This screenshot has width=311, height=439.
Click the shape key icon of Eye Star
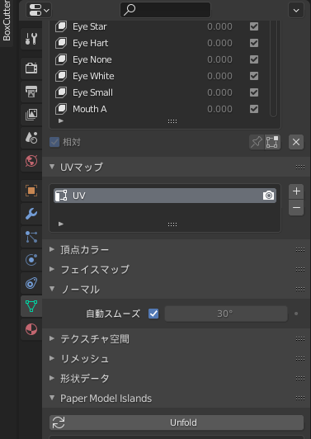point(61,26)
